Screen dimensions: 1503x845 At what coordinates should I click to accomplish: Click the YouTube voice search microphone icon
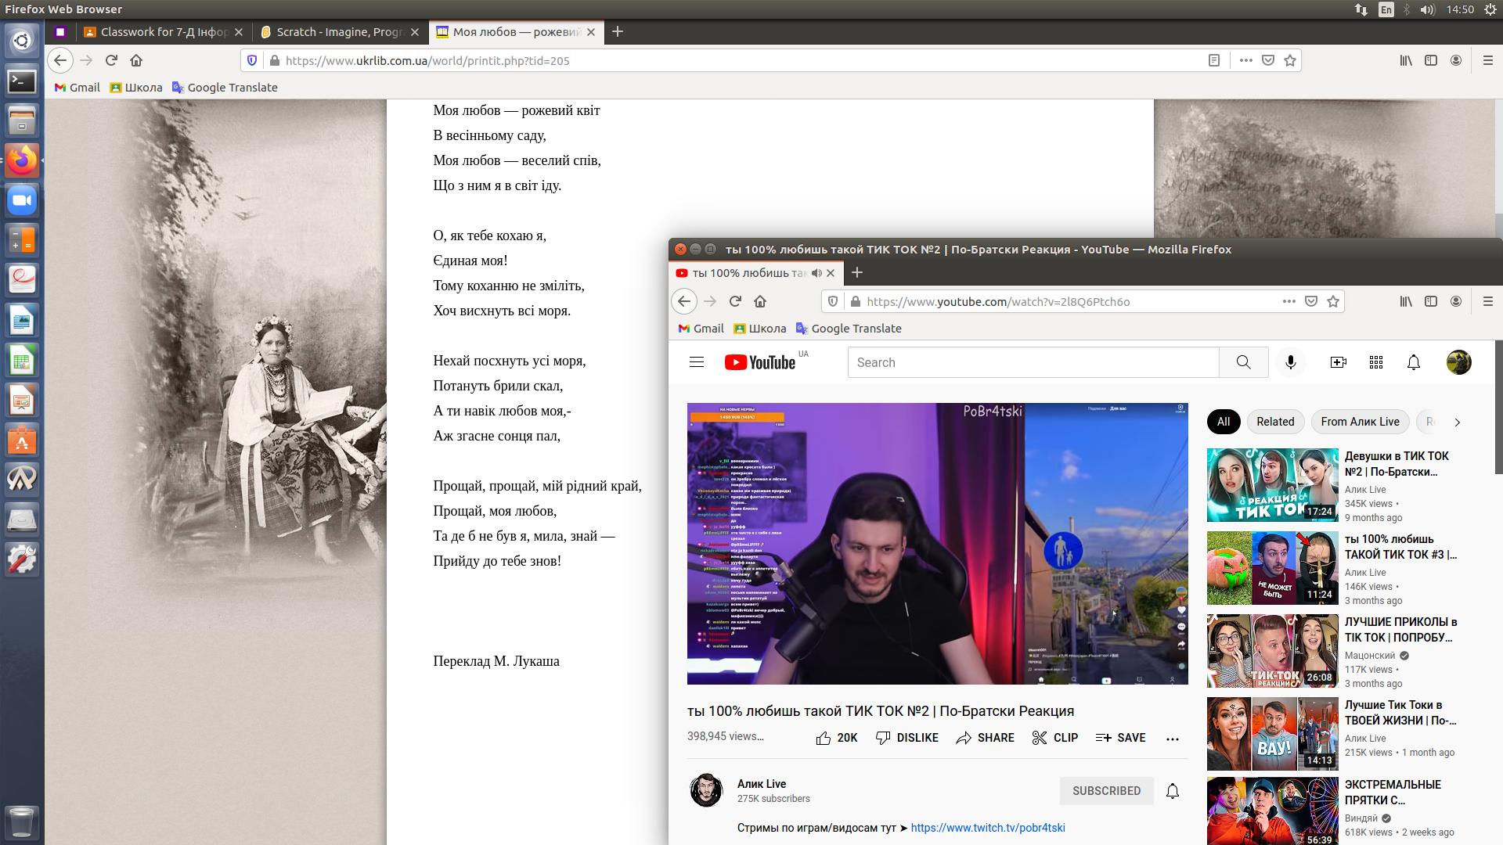[1291, 362]
